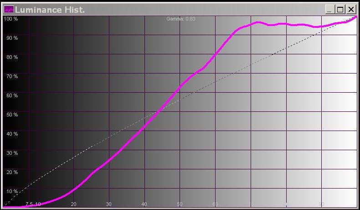This screenshot has width=360, height=210.
Task: Click the 20 mark on horizontal axis
Action: (x=73, y=204)
